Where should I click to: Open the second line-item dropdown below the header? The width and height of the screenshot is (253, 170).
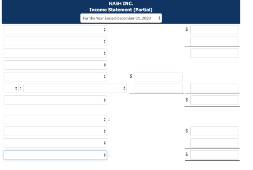point(55,41)
